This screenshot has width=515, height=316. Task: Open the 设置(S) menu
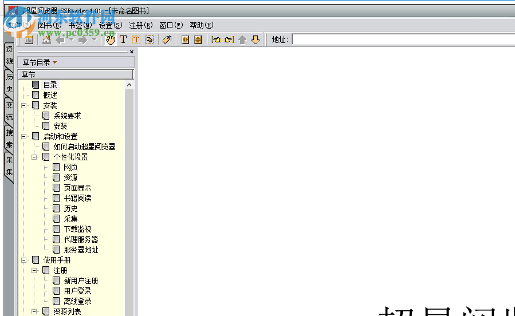[111, 25]
